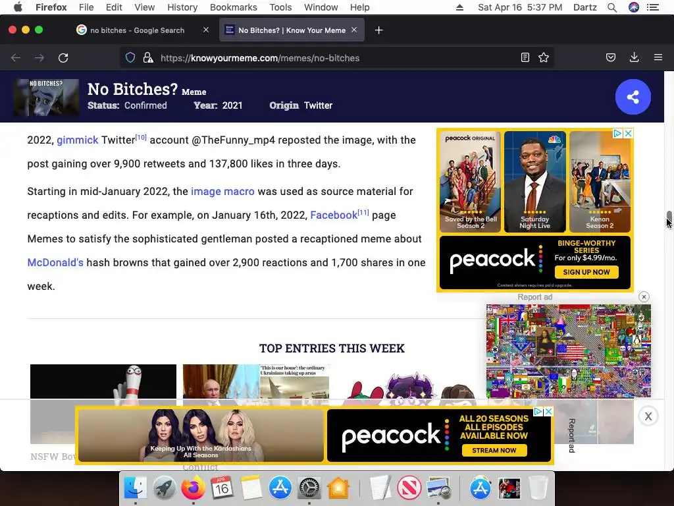Close the Kardashians banner ad X icon
The width and height of the screenshot is (674, 506).
pyautogui.click(x=548, y=412)
